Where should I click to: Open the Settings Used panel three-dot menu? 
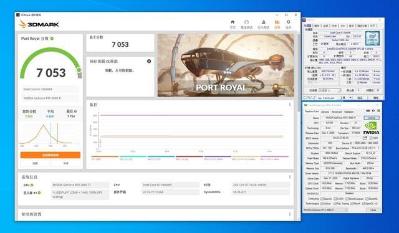point(289,214)
